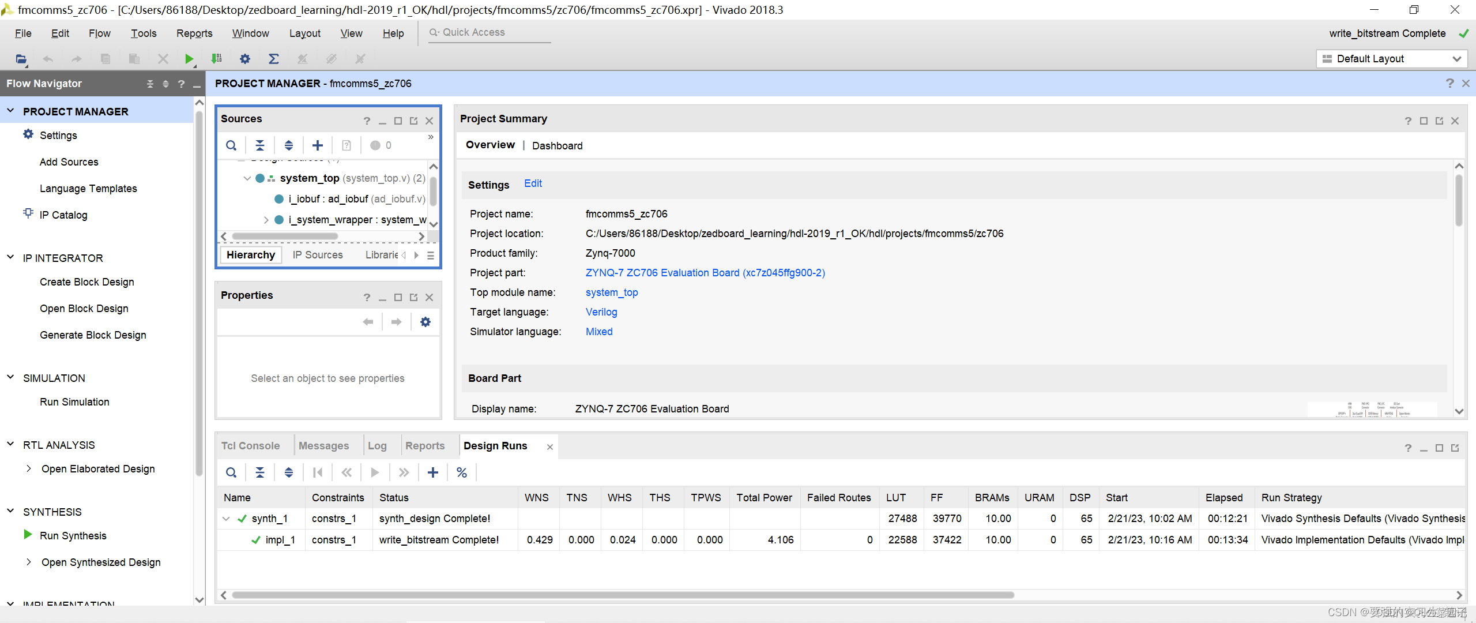Switch to the Dashboard tab in Project Summary
Image resolution: width=1476 pixels, height=623 pixels.
point(556,145)
